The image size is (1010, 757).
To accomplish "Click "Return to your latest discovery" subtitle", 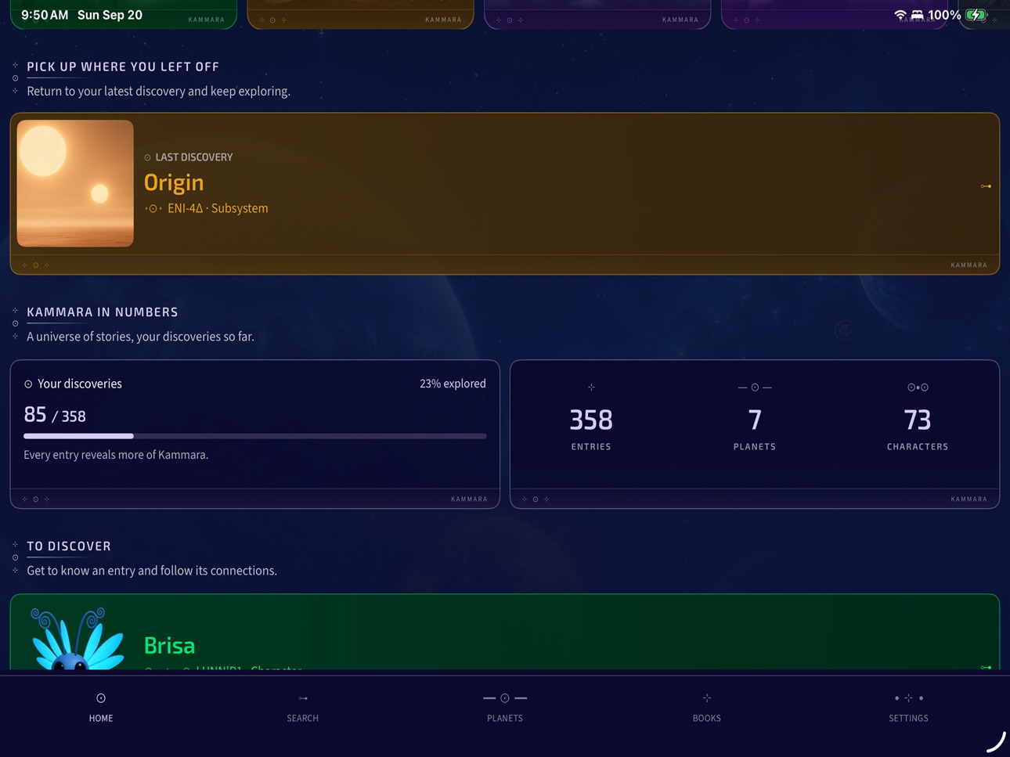I will 158,92.
